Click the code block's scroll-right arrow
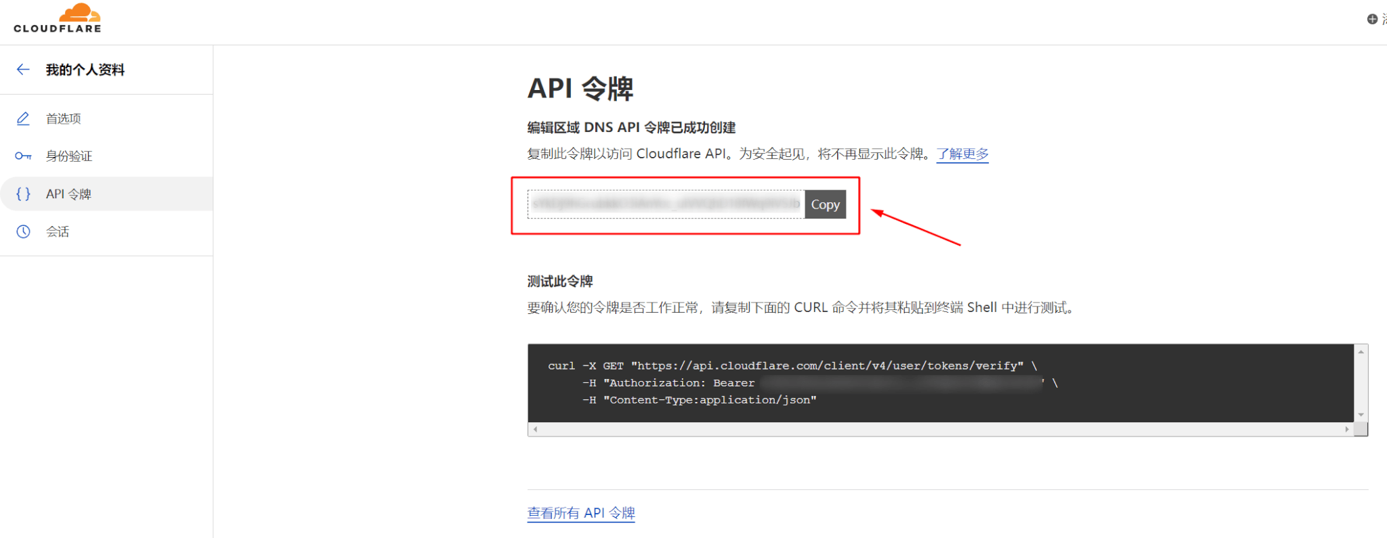Viewport: 1387px width, 538px height. tap(1346, 429)
